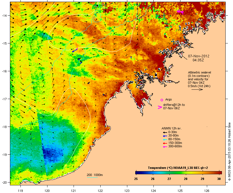The height and width of the screenshot is (193, 233).
Task: Click the blue ANMN mooring arrow near 15.3°S
Action: (75, 50)
